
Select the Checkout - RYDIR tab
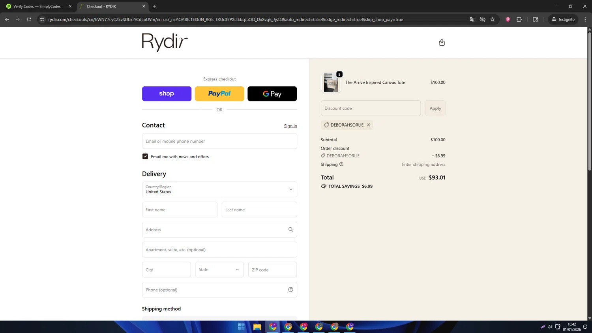click(x=112, y=6)
